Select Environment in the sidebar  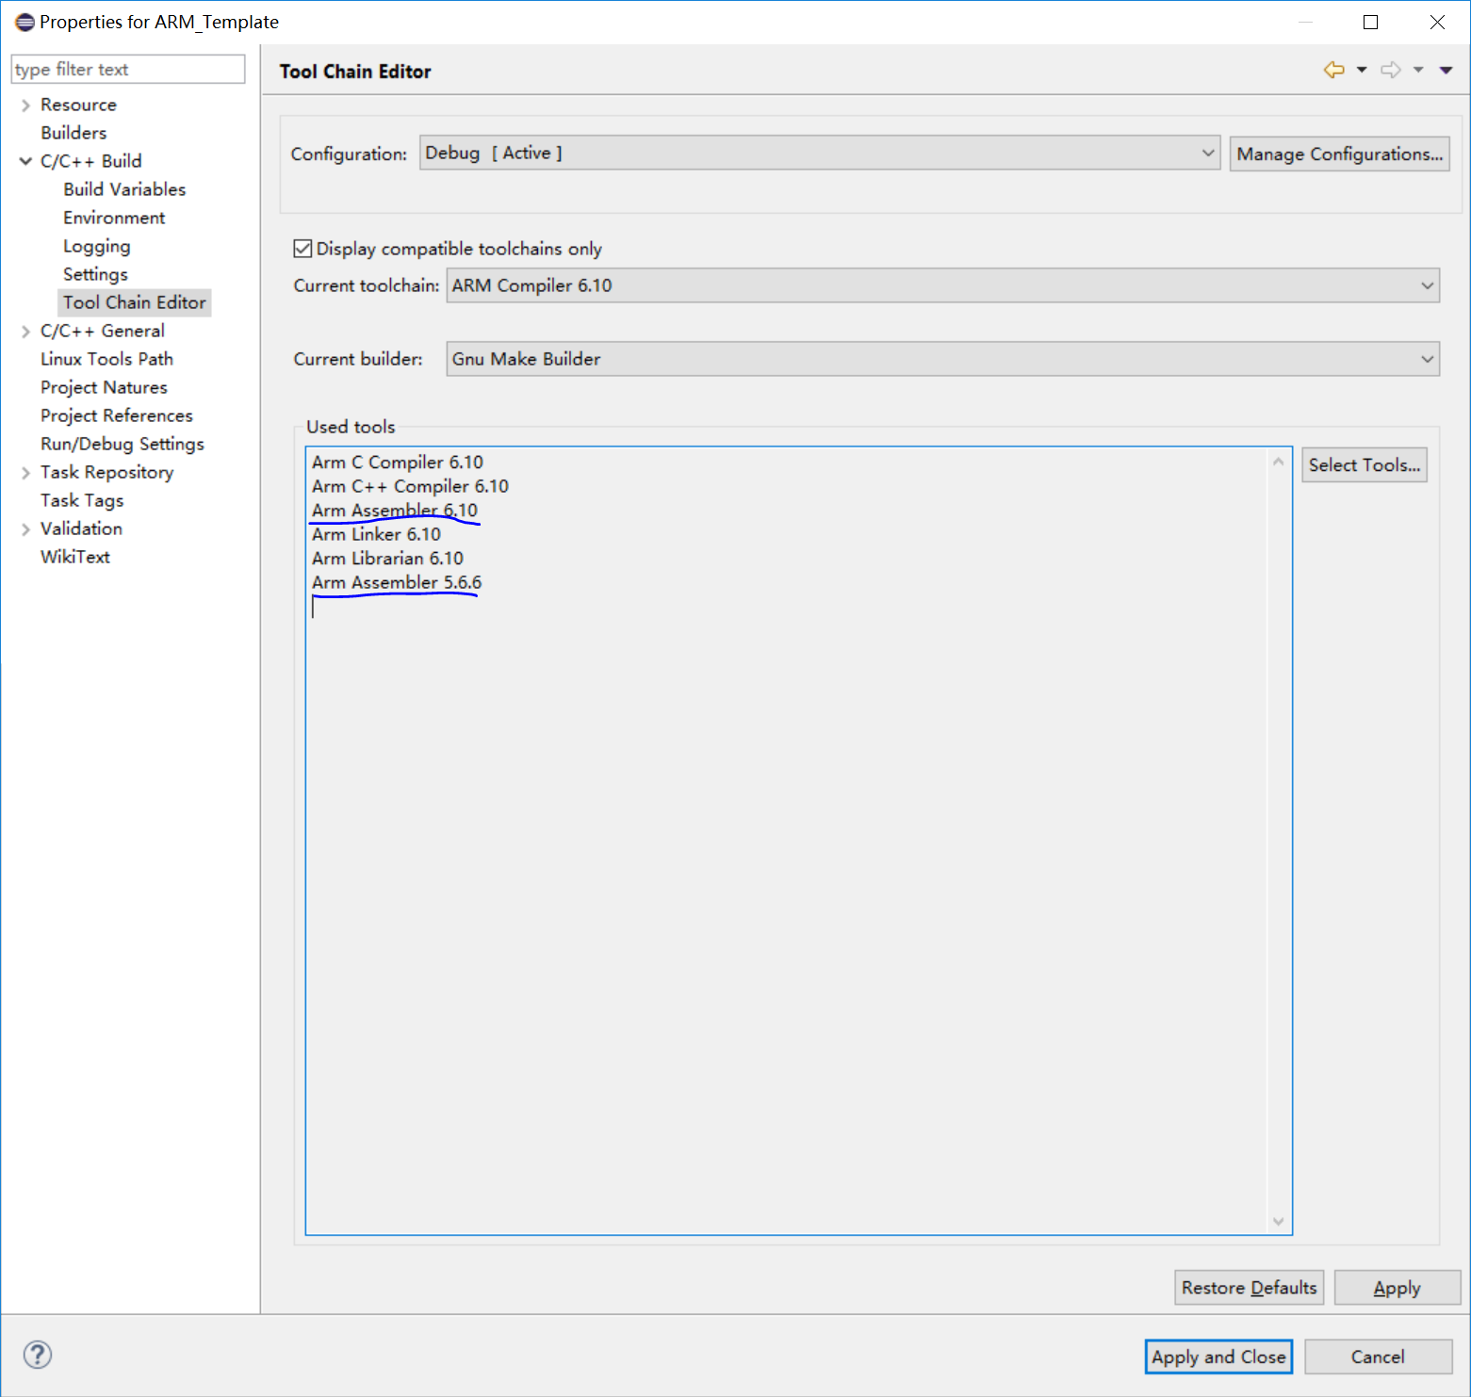[114, 218]
